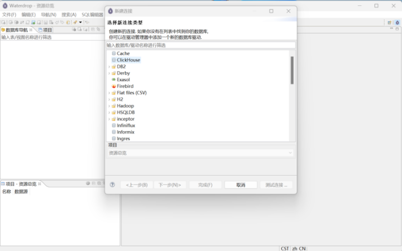Click the collapse all icon in navigator toolbar
Viewport: 402px width, 251px height.
pos(93,29)
